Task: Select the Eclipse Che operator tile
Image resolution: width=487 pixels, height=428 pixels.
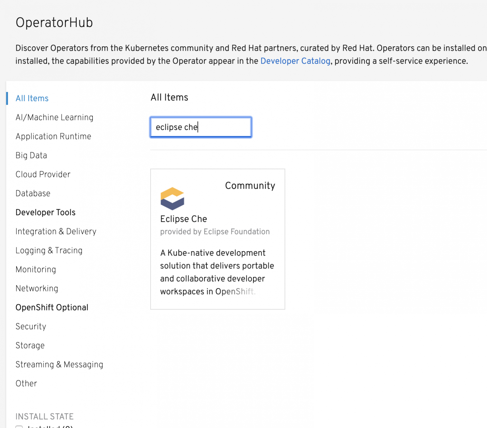Action: pyautogui.click(x=218, y=239)
